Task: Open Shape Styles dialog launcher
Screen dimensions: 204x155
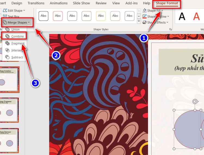Action: click(171, 30)
